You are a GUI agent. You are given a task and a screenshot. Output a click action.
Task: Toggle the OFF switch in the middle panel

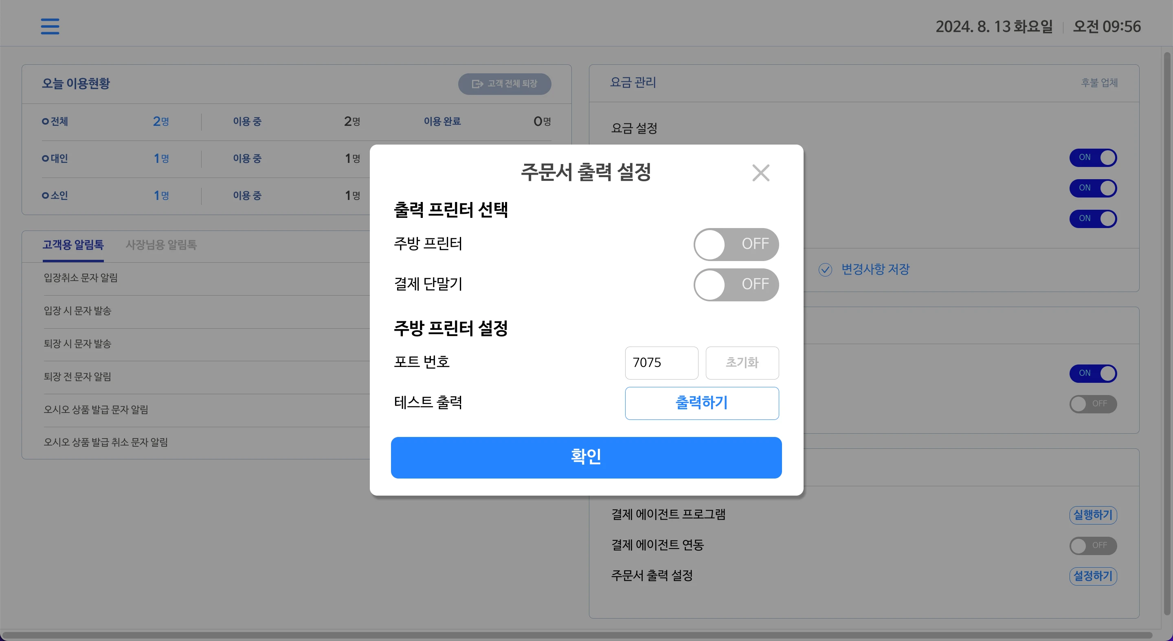click(1093, 404)
